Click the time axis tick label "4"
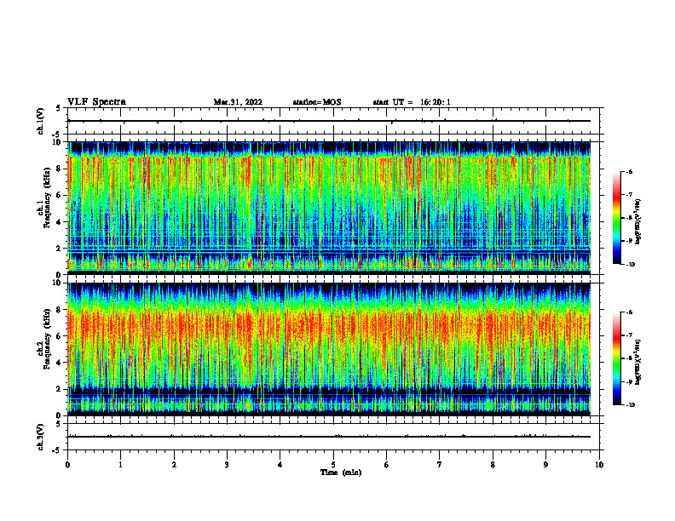The image size is (675, 521). point(280,465)
